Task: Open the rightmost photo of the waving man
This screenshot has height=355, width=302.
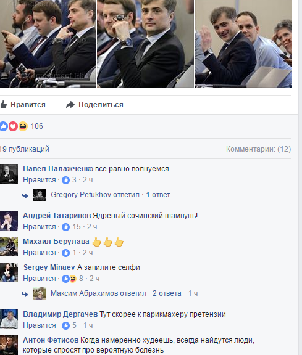Action: coord(243,44)
